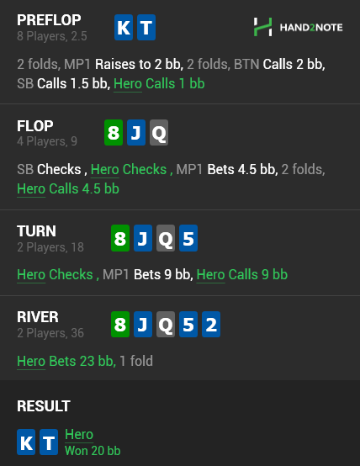
Task: Click the King card in Result section
Action: [x=26, y=442]
